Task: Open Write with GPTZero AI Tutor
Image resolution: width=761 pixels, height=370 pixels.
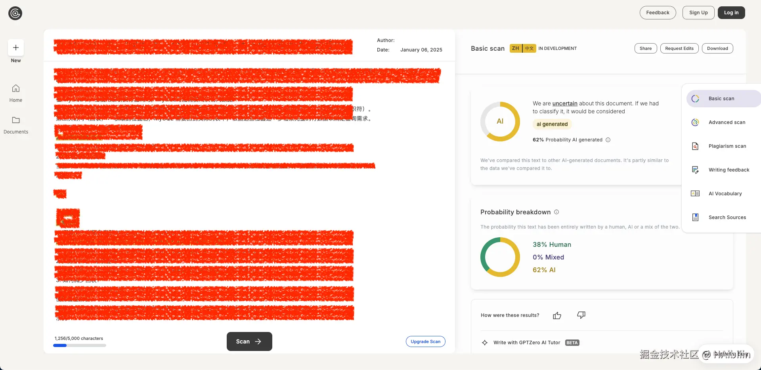Action: (526, 343)
